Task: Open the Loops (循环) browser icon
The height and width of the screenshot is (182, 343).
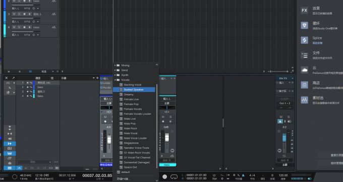Action: tap(304, 25)
